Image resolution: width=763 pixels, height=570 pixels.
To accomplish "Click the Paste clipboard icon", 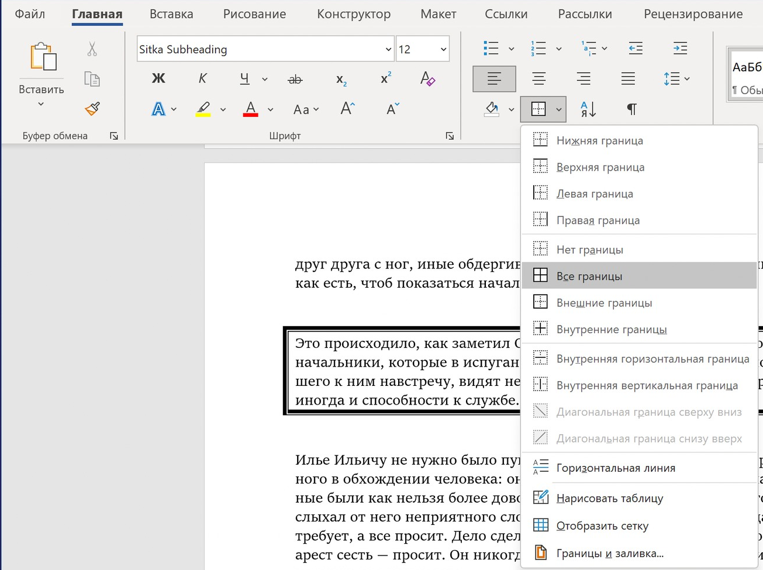I will [43, 57].
